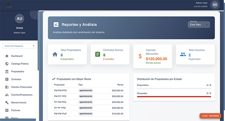Click the Clientes Potenciales icon

(7, 87)
